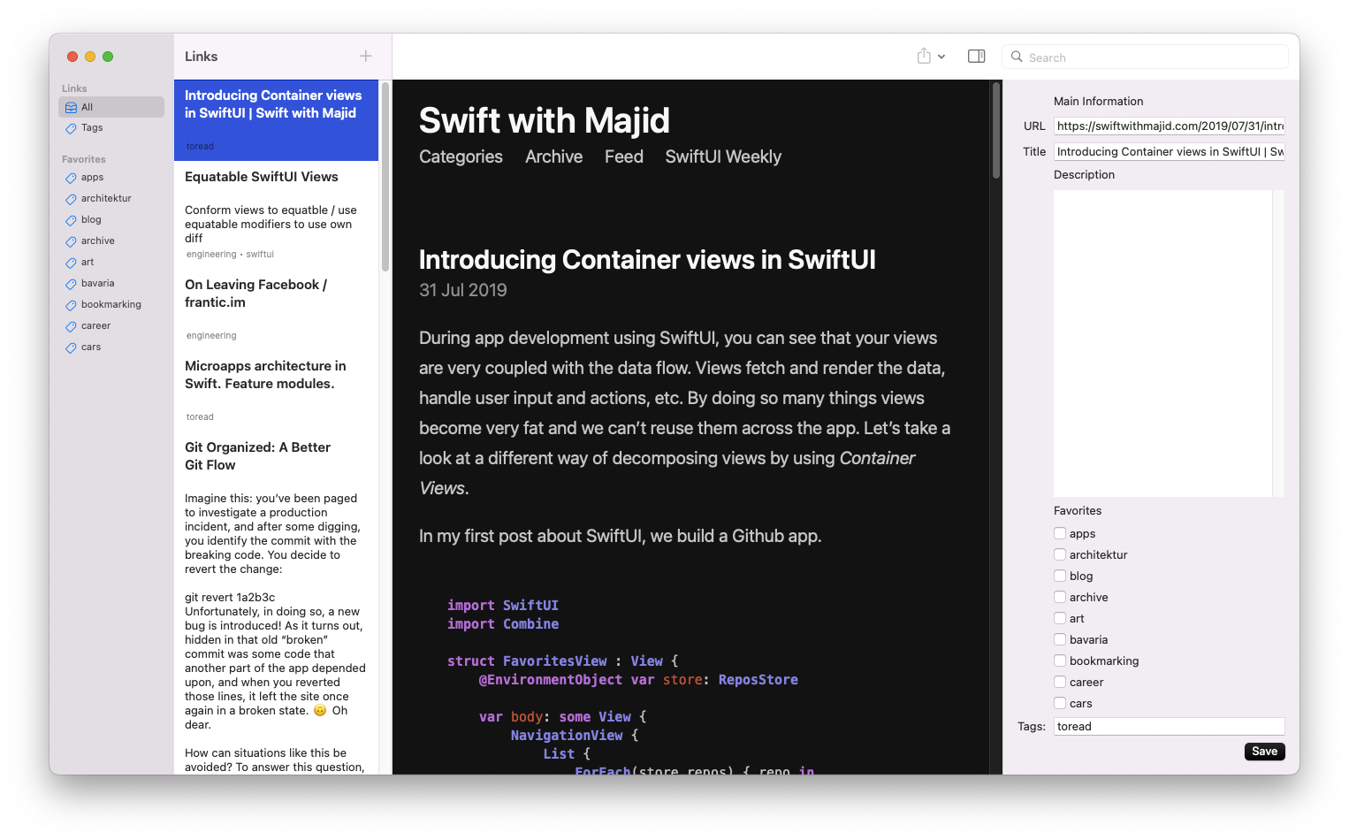Enable blog checkbox in Favorites

tap(1060, 576)
